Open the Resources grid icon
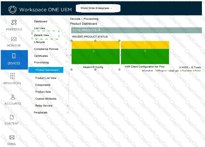The image size is (205, 147). 12,76
